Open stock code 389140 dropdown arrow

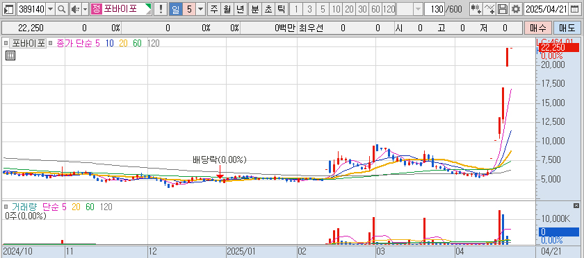click(50, 9)
